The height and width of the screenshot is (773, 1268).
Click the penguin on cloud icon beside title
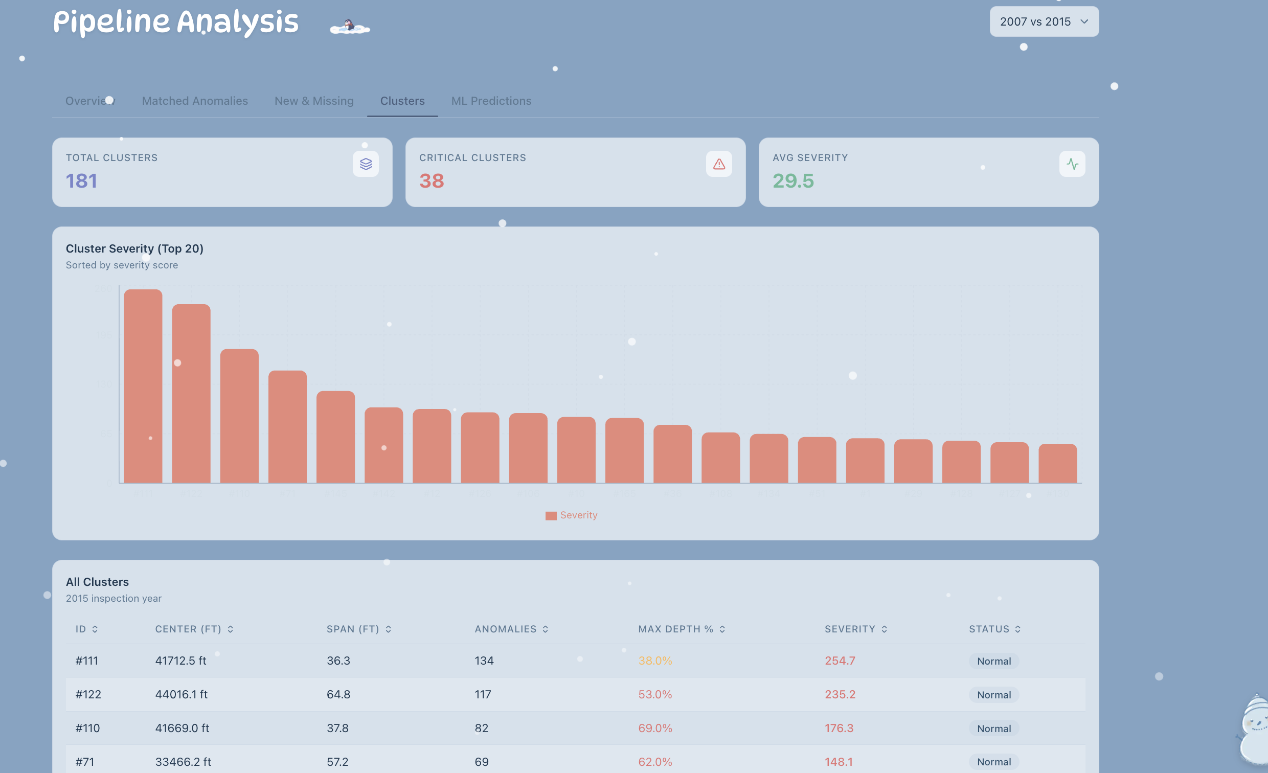tap(349, 26)
